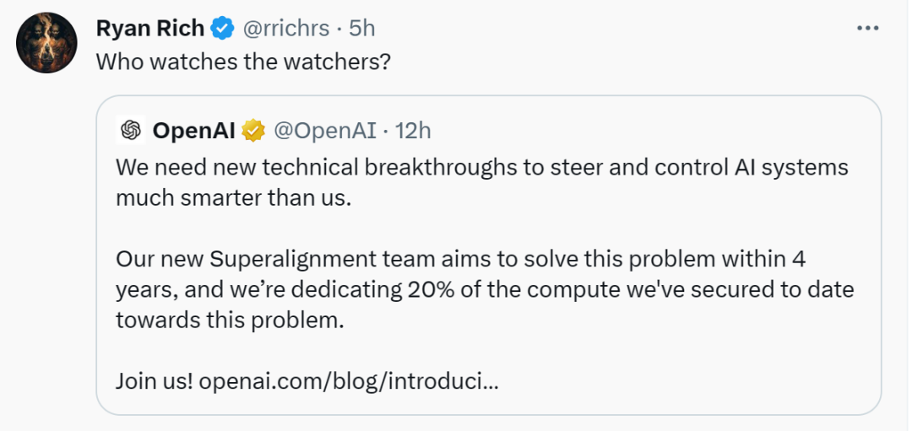
Task: Click the 'Our new Superalignment team' line
Action: tap(461, 259)
